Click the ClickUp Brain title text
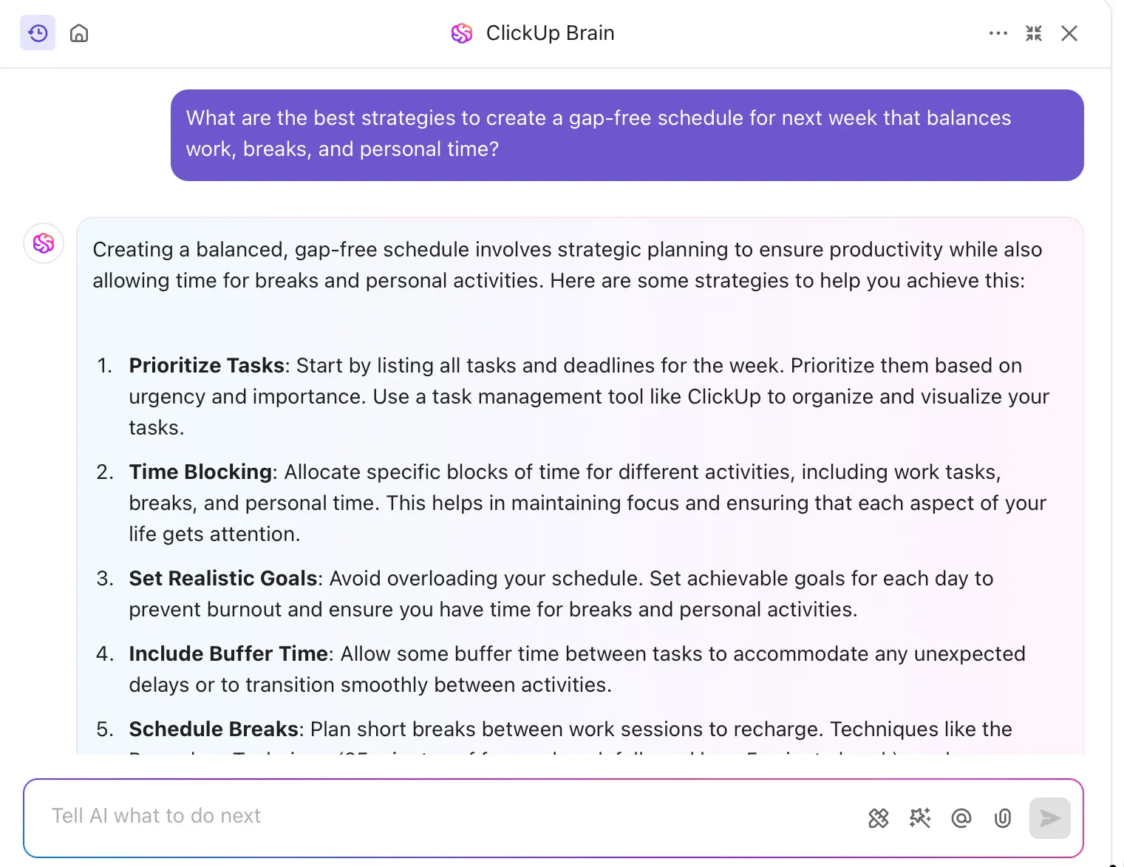Viewport: 1124px width, 867px height. click(x=551, y=33)
